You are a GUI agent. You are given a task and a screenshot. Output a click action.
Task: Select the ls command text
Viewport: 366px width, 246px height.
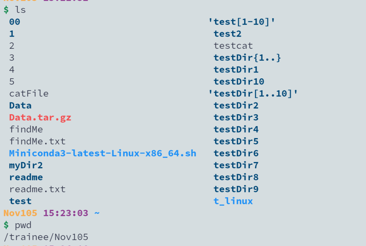[x=20, y=10]
